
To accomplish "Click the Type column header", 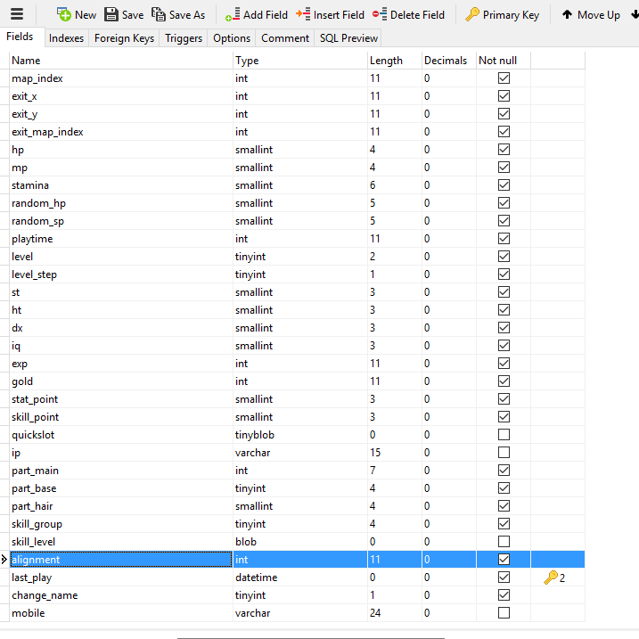I will pos(300,61).
